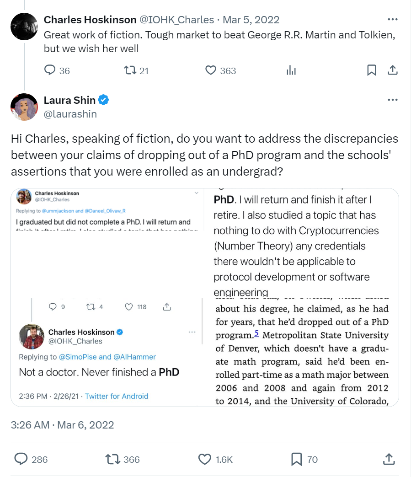The image size is (411, 477).
Task: Click the @laurashin handle
Action: (x=70, y=114)
